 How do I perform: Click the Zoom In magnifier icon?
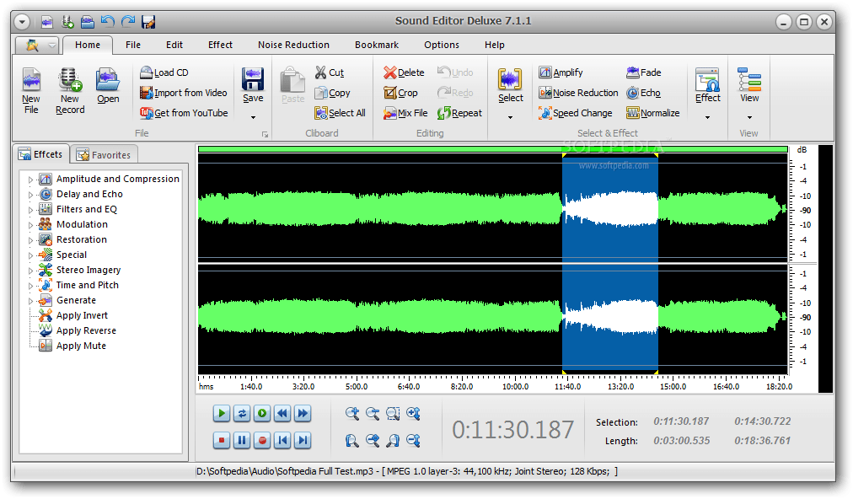click(352, 414)
